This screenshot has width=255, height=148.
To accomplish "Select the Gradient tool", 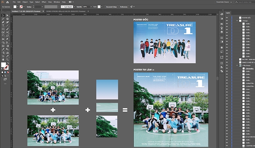I will (7, 46).
